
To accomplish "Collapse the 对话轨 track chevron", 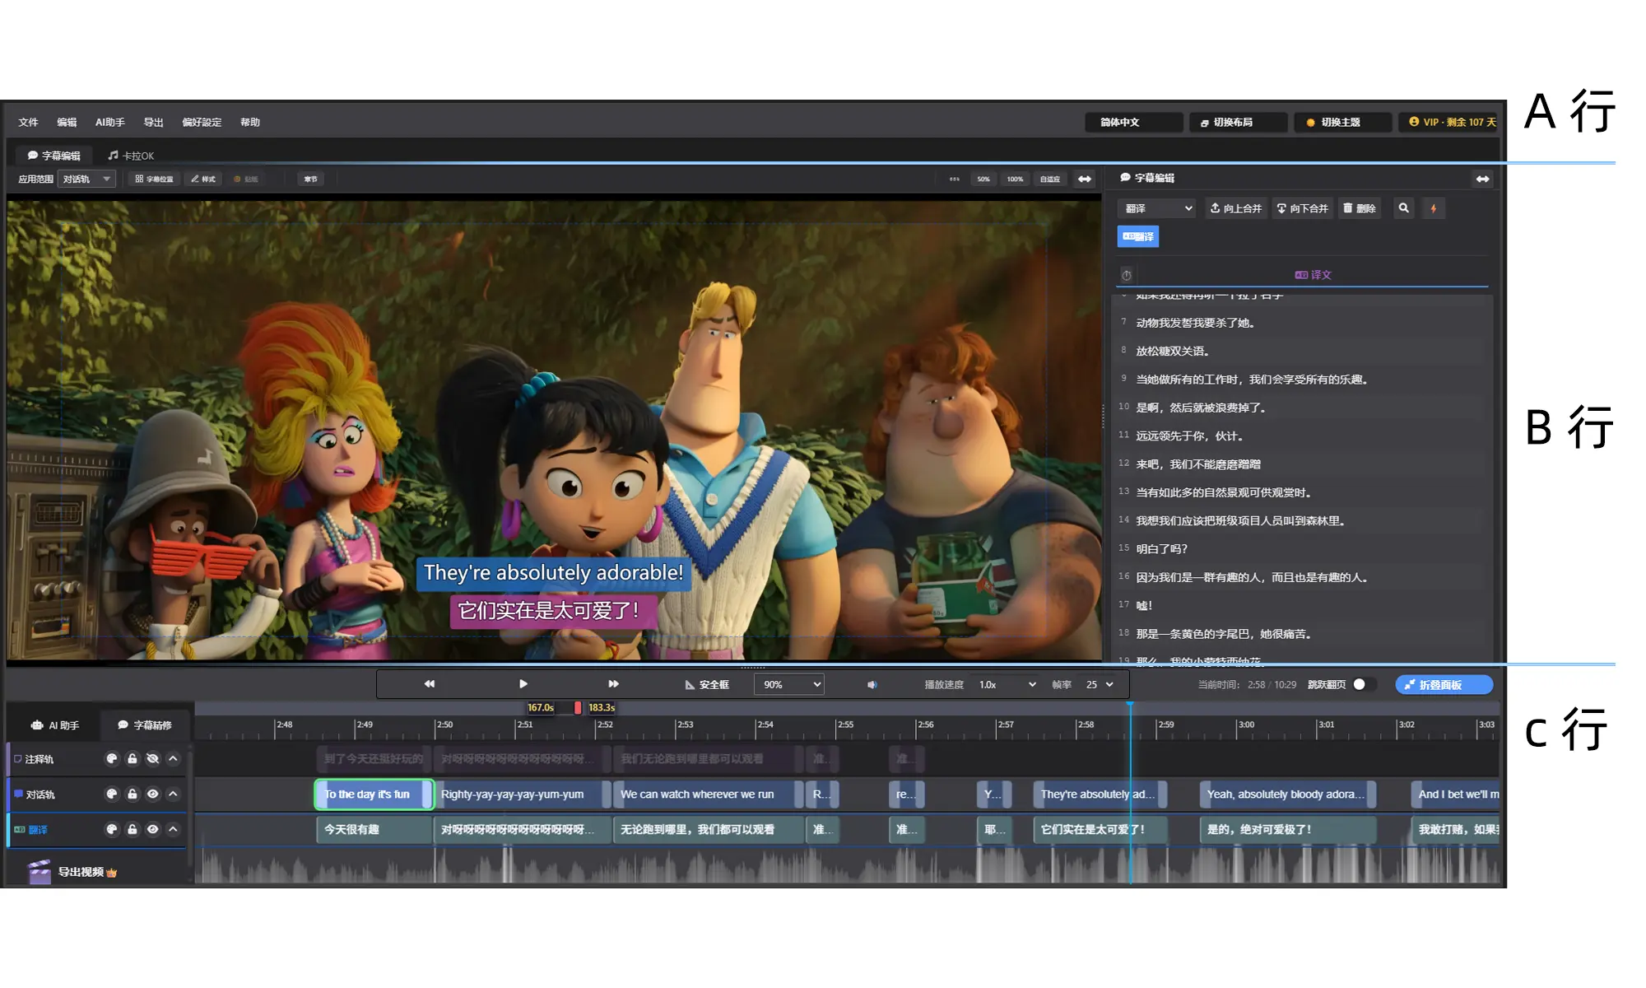I will (x=173, y=795).
